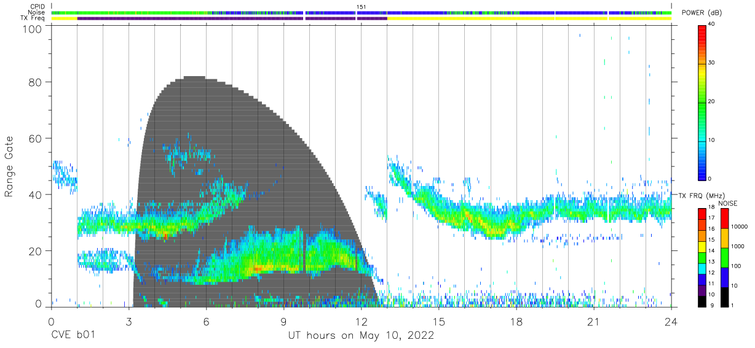Image resolution: width=755 pixels, height=348 pixels.
Task: Click the 1000 label in NOISE legend
Action: [x=739, y=247]
